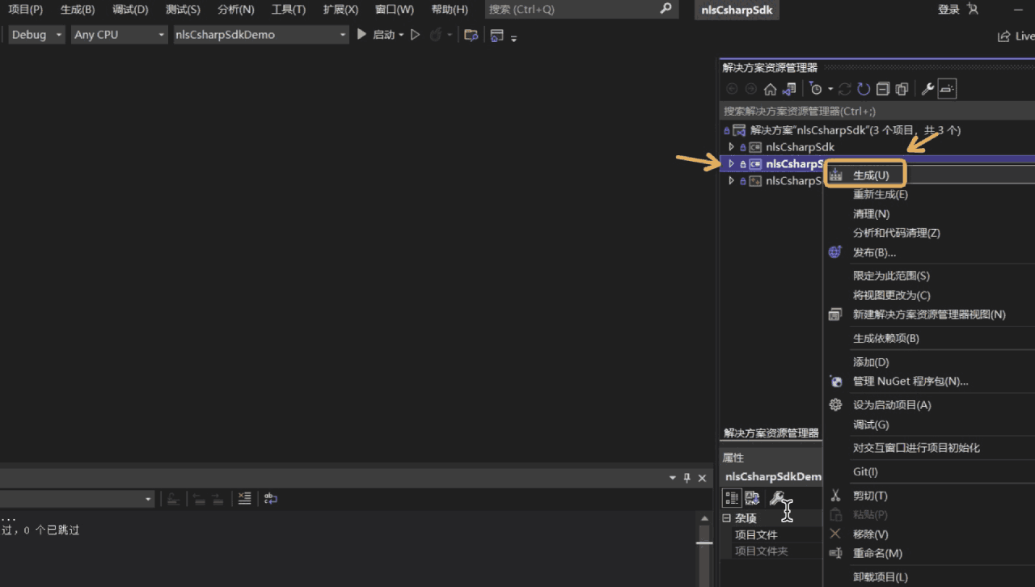This screenshot has height=587, width=1035.
Task: Click blue Refresh icon in Solution Explorer
Action: [x=864, y=89]
